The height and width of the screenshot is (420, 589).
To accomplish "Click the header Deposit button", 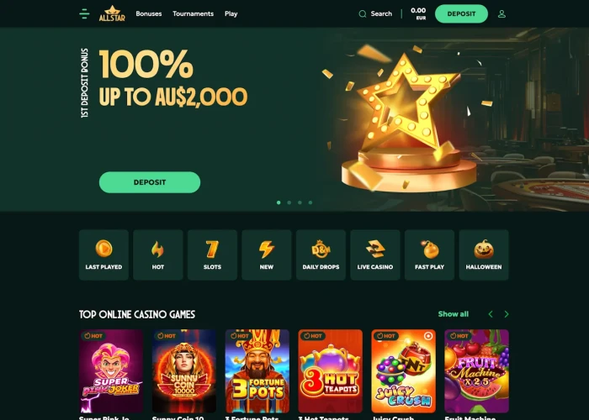I will pyautogui.click(x=461, y=14).
